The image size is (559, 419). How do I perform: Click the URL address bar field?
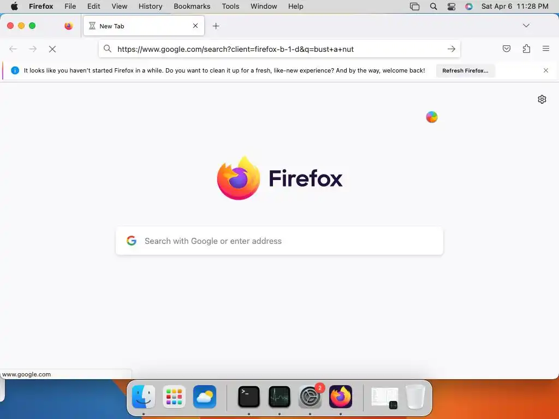click(279, 49)
